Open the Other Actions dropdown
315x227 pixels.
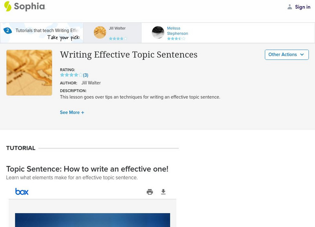[x=286, y=55]
